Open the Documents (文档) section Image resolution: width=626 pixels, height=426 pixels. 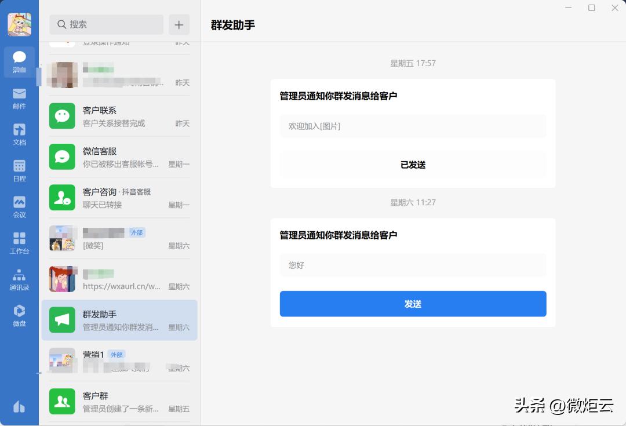click(19, 134)
